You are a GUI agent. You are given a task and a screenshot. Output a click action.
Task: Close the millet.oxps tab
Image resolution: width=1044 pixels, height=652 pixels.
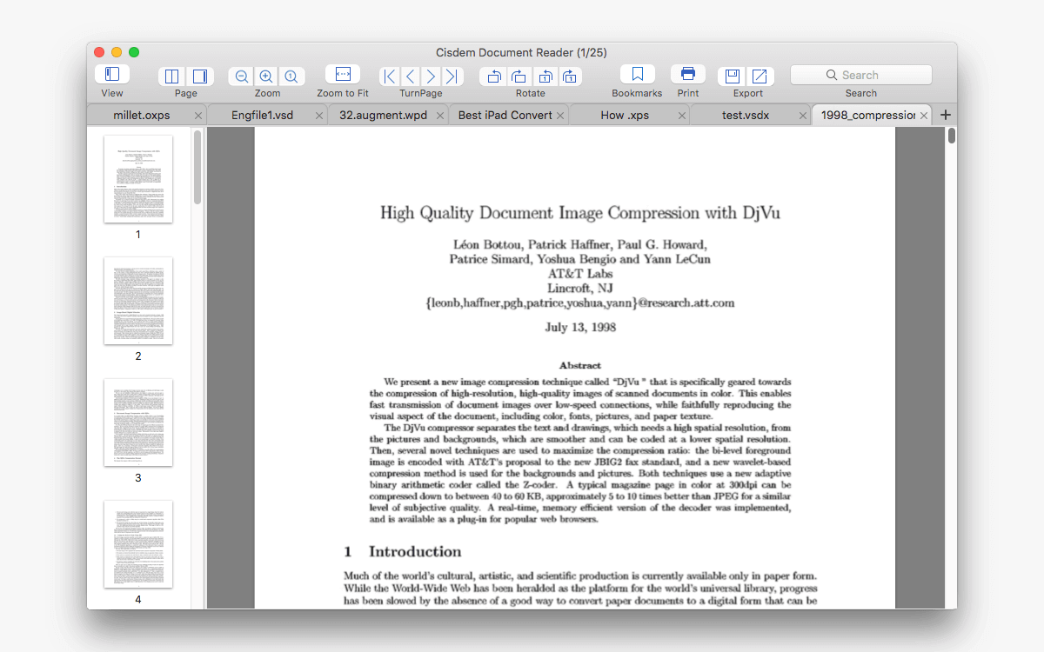tap(198, 116)
